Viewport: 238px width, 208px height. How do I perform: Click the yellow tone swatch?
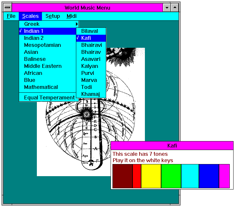click(151, 176)
